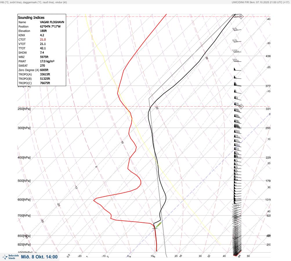Click the 'UWC/DINI FIR 5km' model run text
The height and width of the screenshot is (261, 291).
(x=260, y=2)
